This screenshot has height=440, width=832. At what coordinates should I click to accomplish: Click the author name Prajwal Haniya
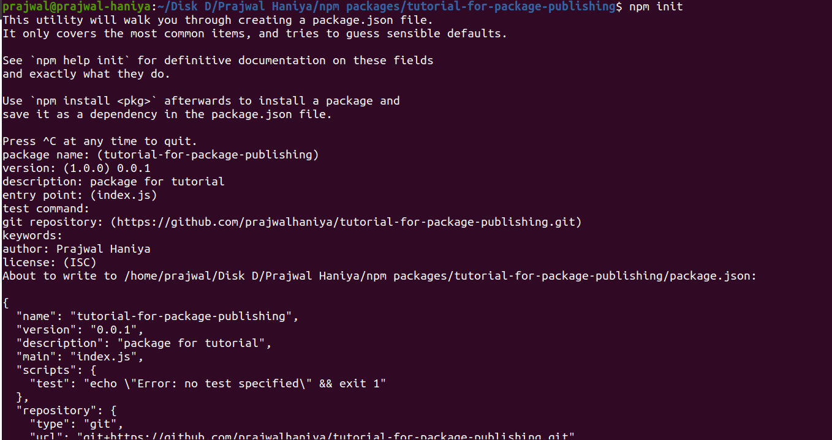104,249
